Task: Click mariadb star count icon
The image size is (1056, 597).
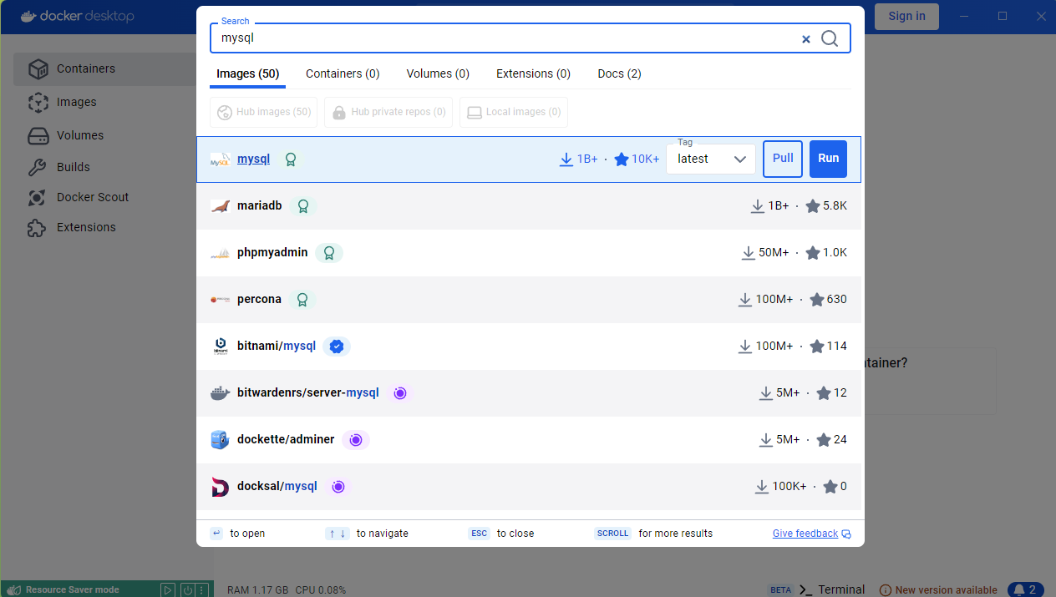Action: pyautogui.click(x=813, y=206)
